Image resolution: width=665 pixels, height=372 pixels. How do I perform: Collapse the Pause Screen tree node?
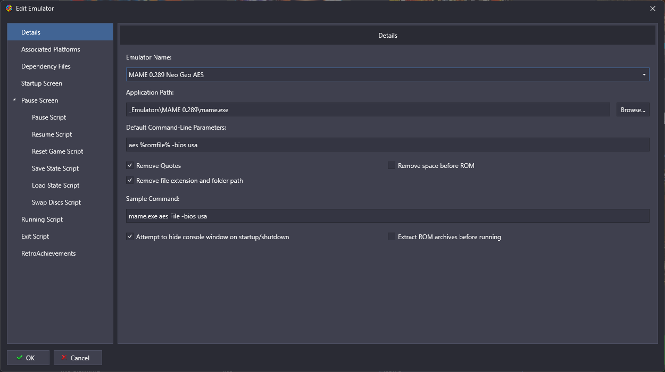14,100
